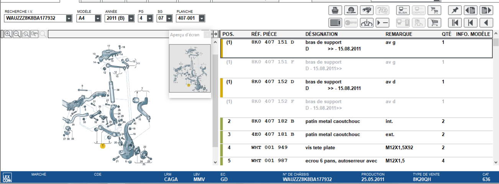
Task: Click the ELSA link icon
Action: 403,10
